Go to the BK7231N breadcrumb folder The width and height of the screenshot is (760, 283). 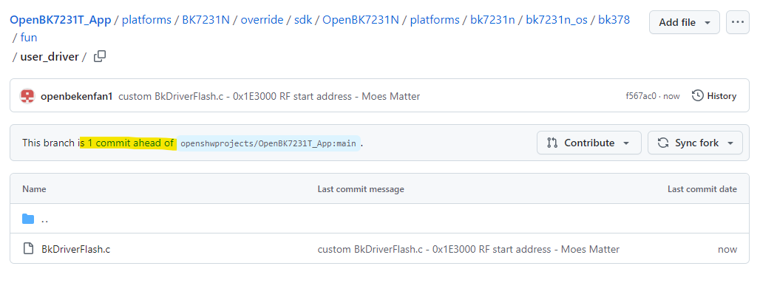pos(206,20)
